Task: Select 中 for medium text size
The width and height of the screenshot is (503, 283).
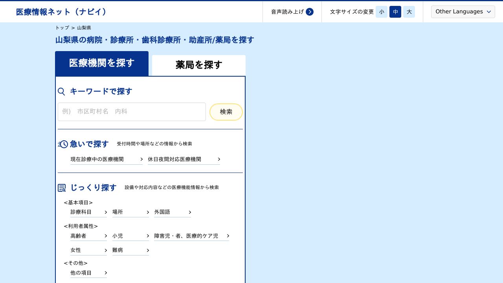Action: click(395, 12)
